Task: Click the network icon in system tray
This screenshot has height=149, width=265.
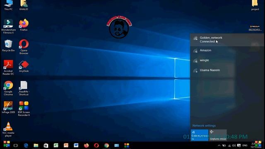Action: coord(229,145)
